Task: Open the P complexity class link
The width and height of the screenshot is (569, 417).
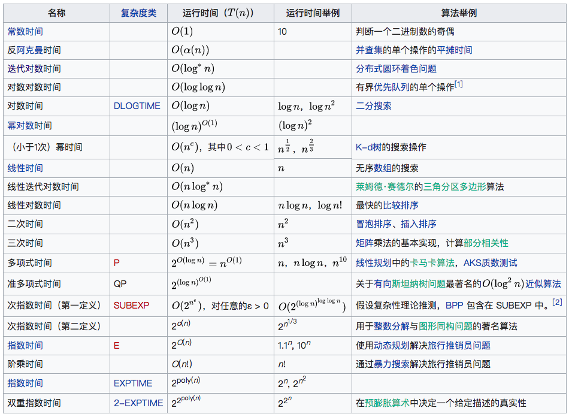Action: 116,262
